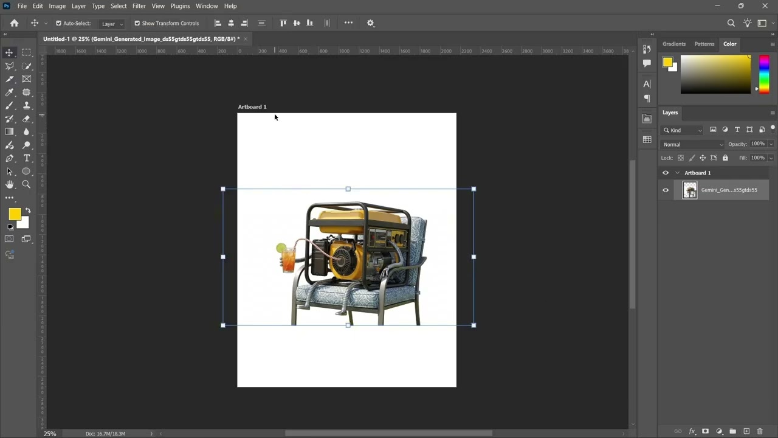Screen dimensions: 778x438
Task: Open the Filter menu
Action: click(x=139, y=6)
